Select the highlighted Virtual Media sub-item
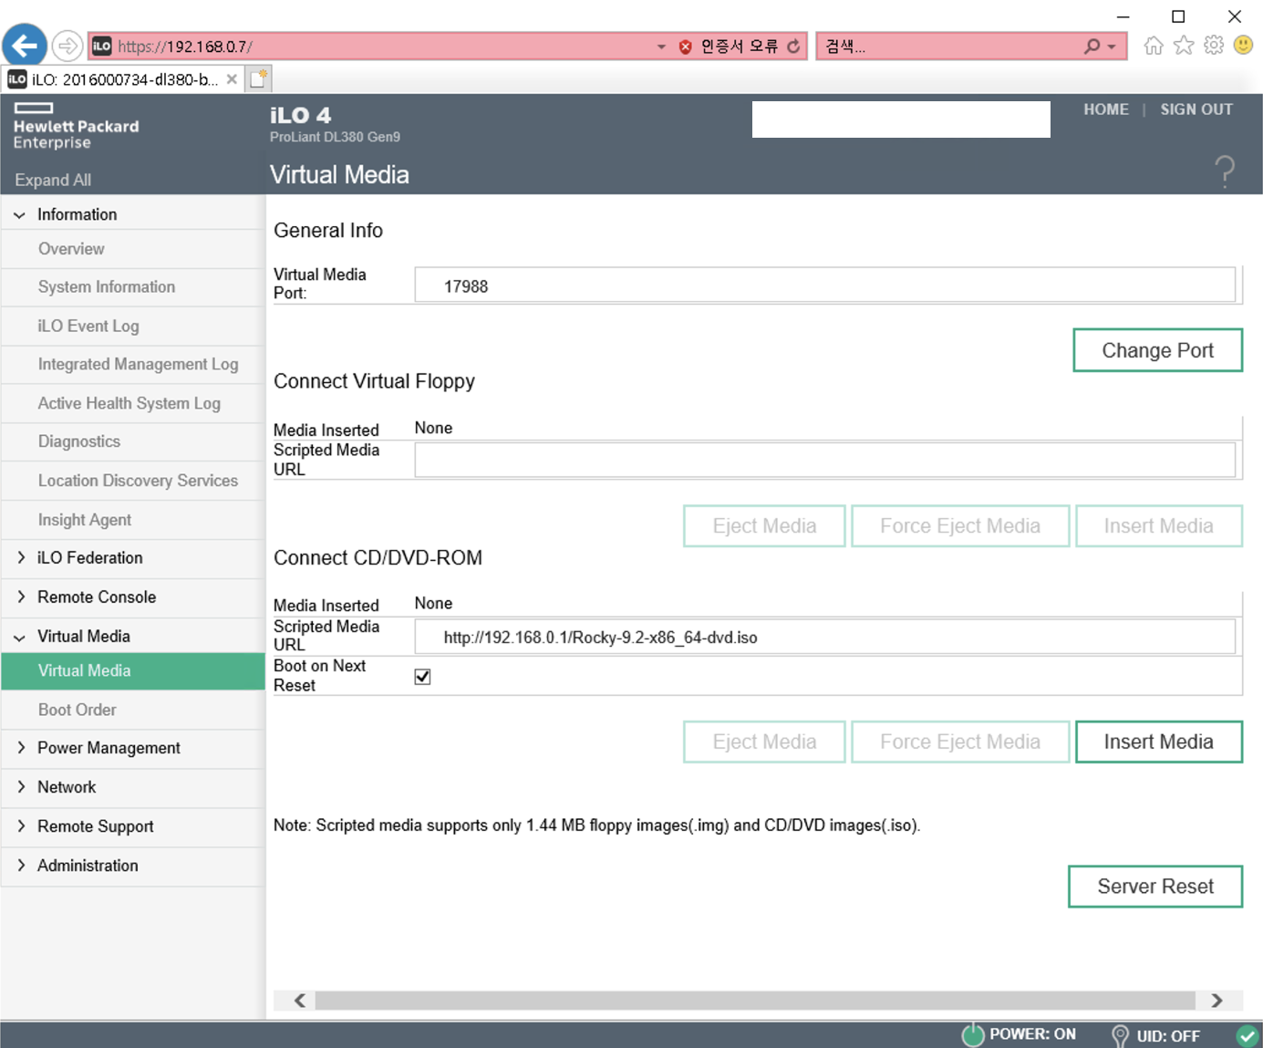Screen dimensions: 1263x1048 [x=132, y=671]
